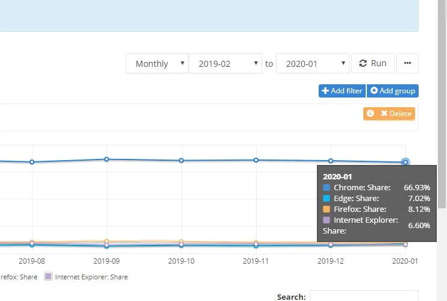Screen dimensions: 447x301
Task: Click Chrome data point at 2019-11
Action: 256,160
